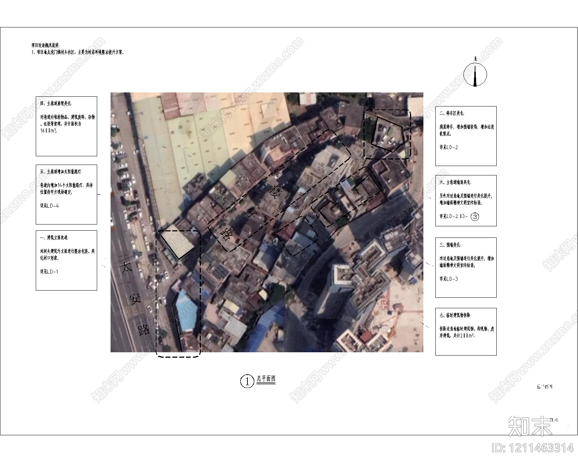Viewport: 578px width, 462px height.
Task: Open the 总平面图 title label
Action: (266, 379)
